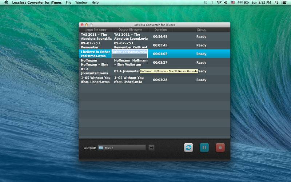The width and height of the screenshot is (291, 182).
Task: Click the Bluetooth icon in the menu bar
Action: pyautogui.click(x=212, y=3)
